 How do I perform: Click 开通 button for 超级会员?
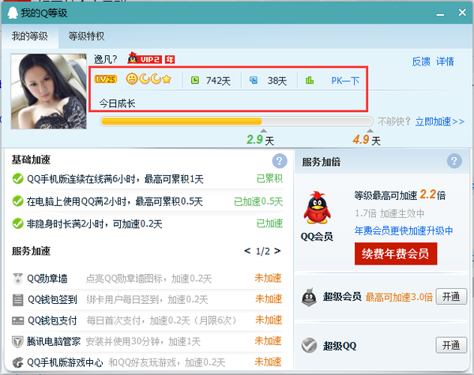(x=451, y=297)
